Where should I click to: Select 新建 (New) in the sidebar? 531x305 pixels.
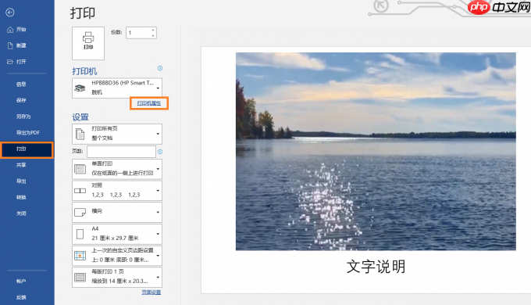[16, 45]
